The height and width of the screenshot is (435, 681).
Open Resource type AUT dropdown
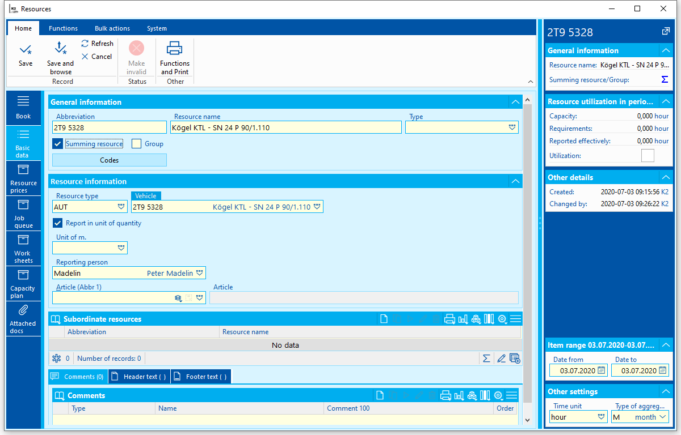[121, 207]
